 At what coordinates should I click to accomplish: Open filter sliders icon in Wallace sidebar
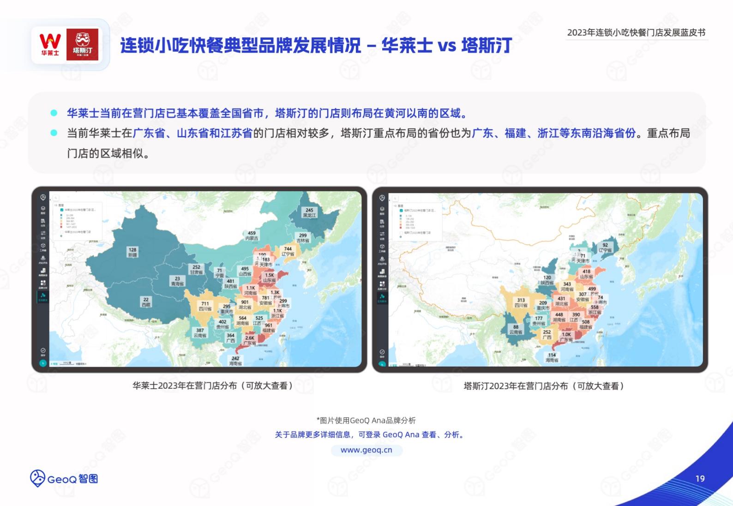pyautogui.click(x=43, y=233)
